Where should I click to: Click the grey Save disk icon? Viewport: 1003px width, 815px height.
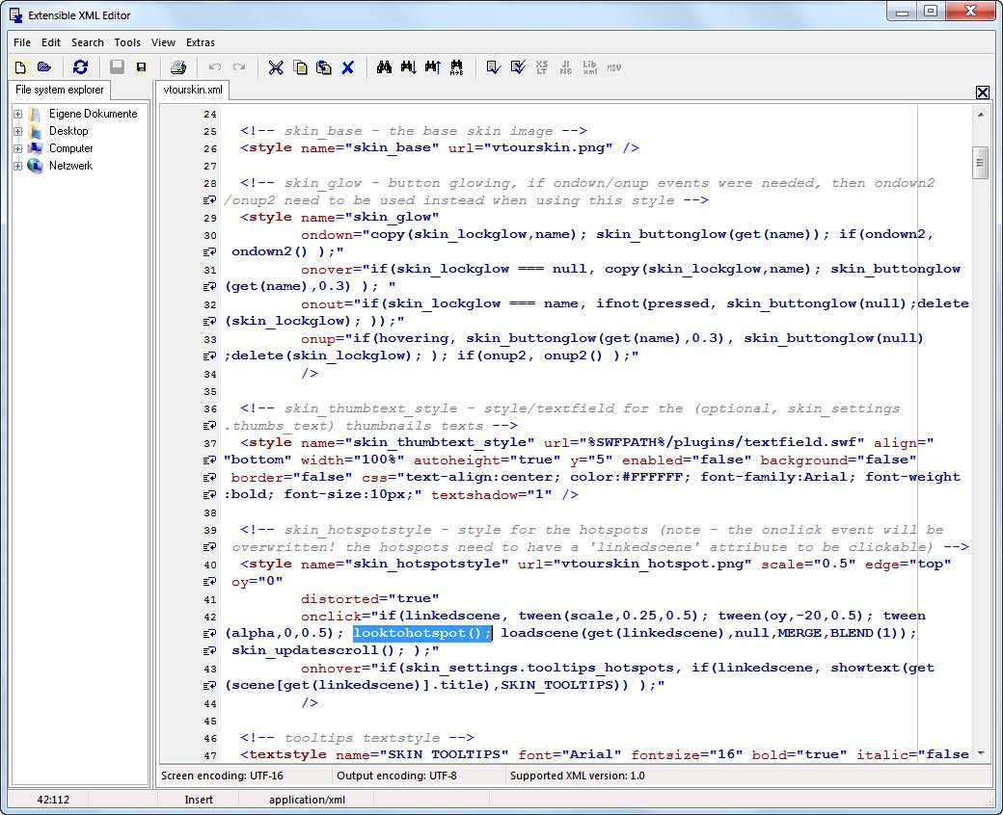117,67
